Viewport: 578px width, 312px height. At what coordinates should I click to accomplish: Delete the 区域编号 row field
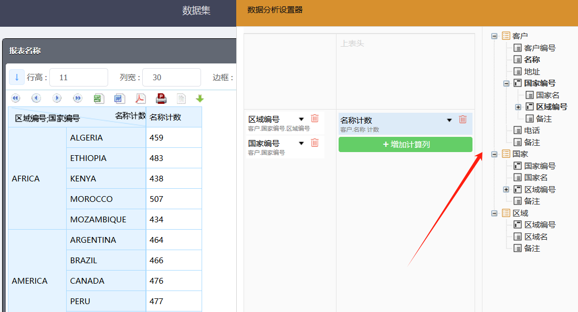314,119
